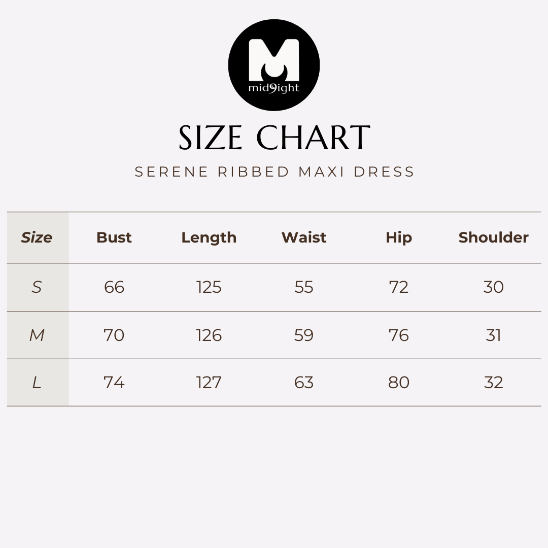
Task: Click the mid9ight circular logo
Action: [x=274, y=65]
